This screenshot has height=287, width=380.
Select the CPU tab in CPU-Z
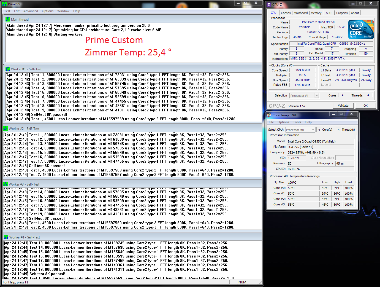(273, 13)
